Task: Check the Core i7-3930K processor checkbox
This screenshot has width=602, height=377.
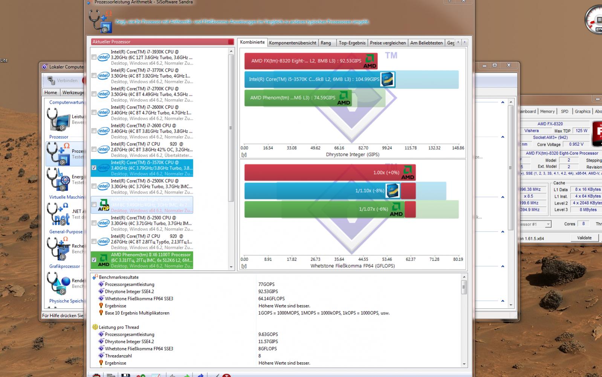Action: coord(94,57)
